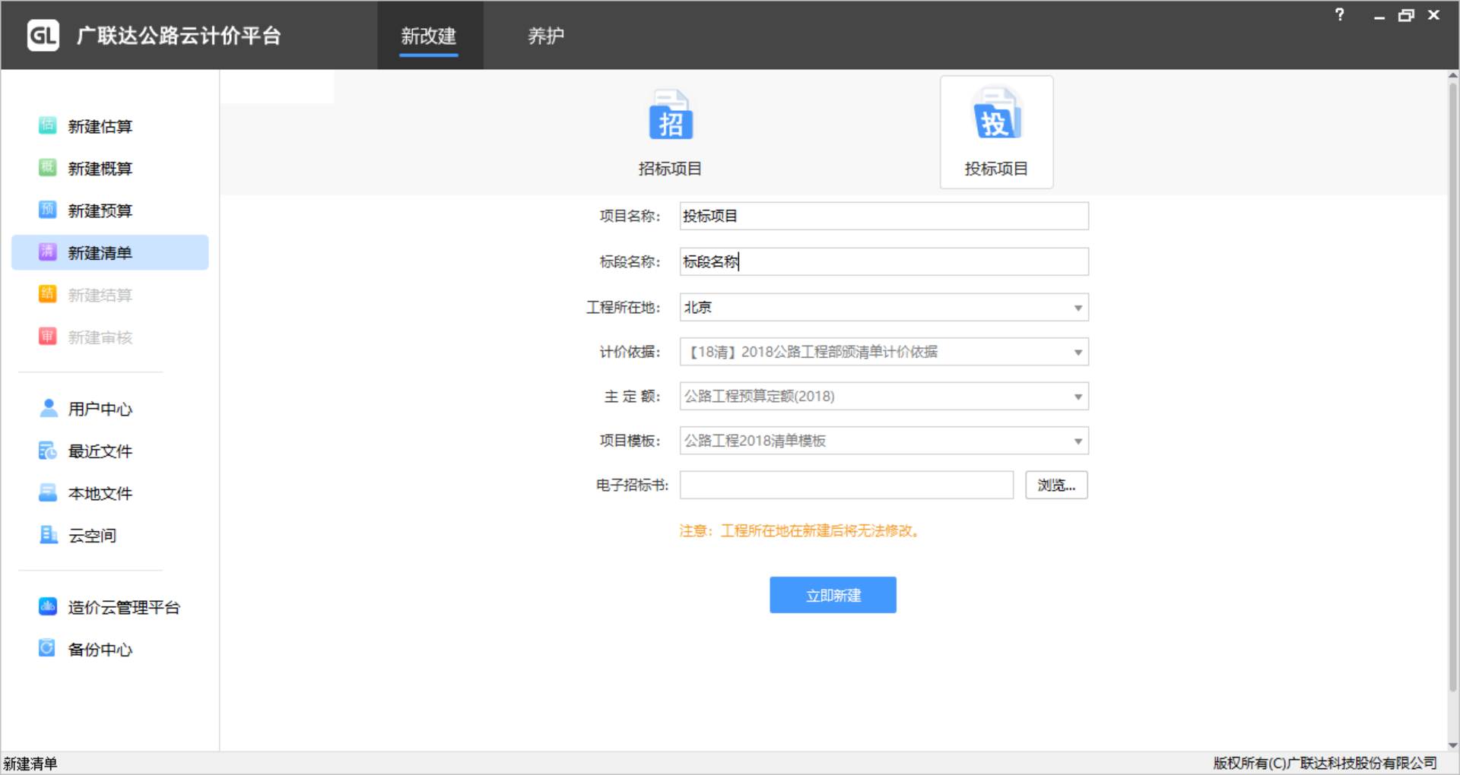The image size is (1460, 775).
Task: Open the 【18清】2018公路工程部颁清单计价依据 combo box
Action: pyautogui.click(x=884, y=352)
